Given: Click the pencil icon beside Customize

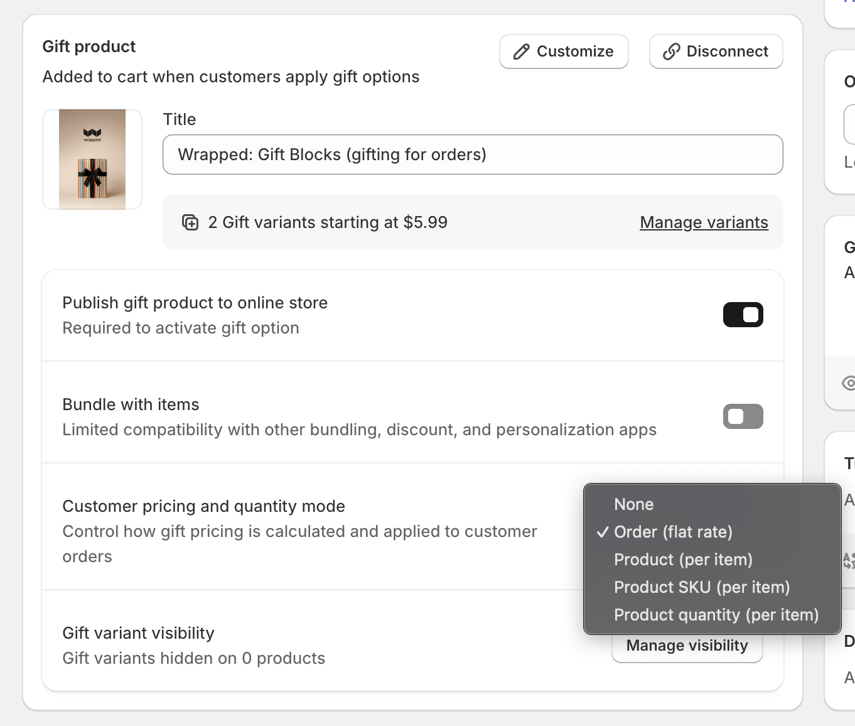Looking at the screenshot, I should (x=521, y=51).
